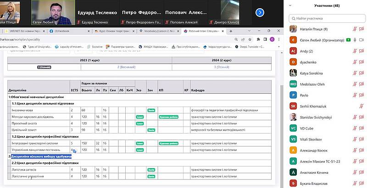Open the Types of Unsignaliz... bookmark
Image resolution: width=367 pixels, height=188 pixels.
pos(37,47)
